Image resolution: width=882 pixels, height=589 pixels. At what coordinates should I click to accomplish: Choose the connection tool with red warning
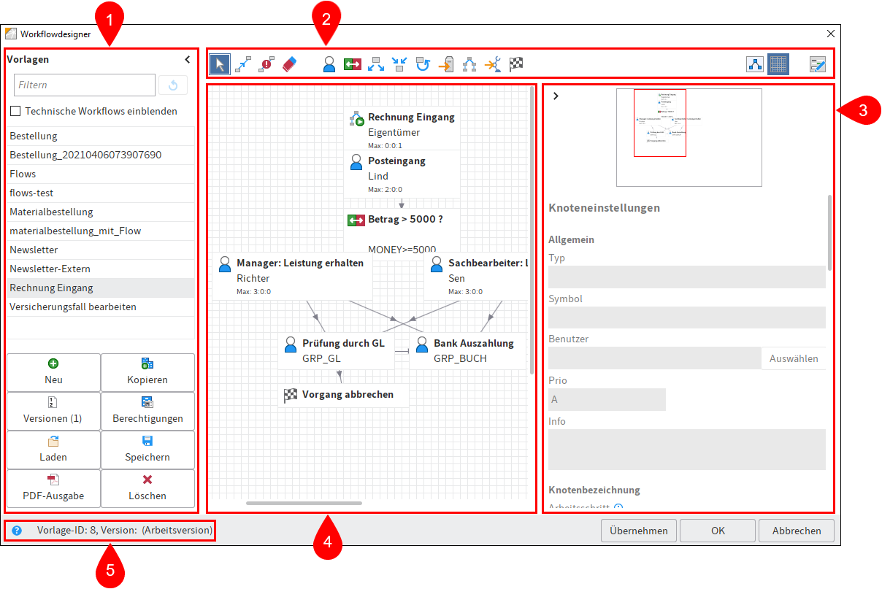point(266,64)
